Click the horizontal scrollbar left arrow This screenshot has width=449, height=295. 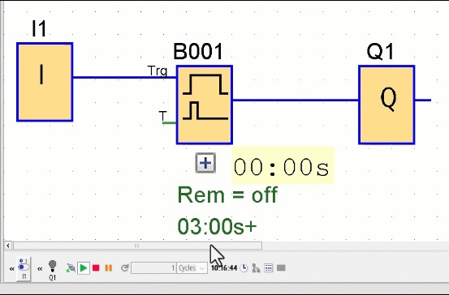(x=8, y=246)
